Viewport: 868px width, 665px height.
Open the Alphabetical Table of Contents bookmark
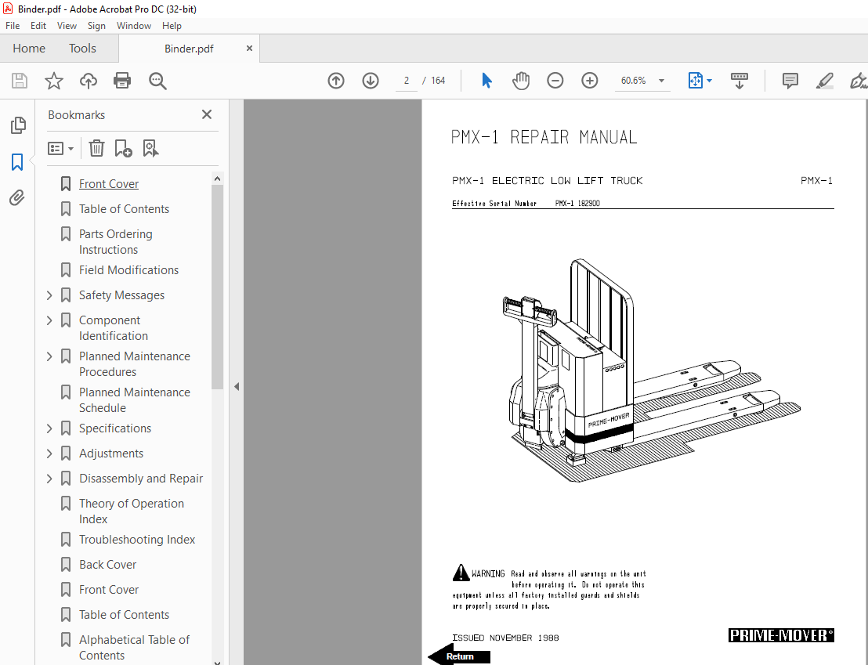tap(134, 648)
